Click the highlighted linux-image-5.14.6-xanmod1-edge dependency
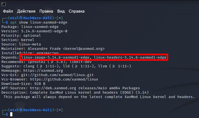 [55, 57]
